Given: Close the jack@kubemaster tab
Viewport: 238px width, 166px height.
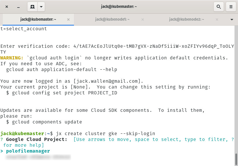Looking at the screenshot, I should click(68, 20).
